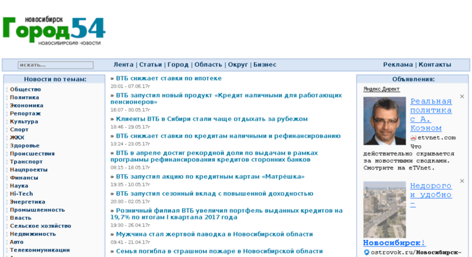
Task: Open article 'ВТБ снижает ставки по ипотеке'
Action: coord(169,78)
